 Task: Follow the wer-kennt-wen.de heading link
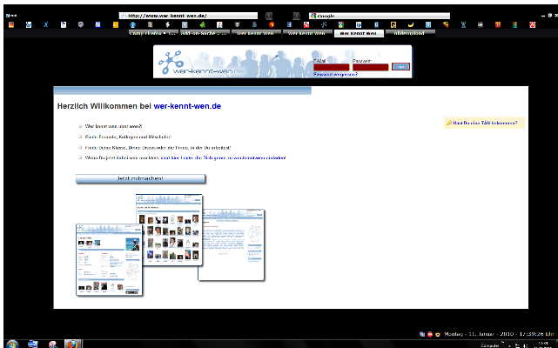(187, 106)
